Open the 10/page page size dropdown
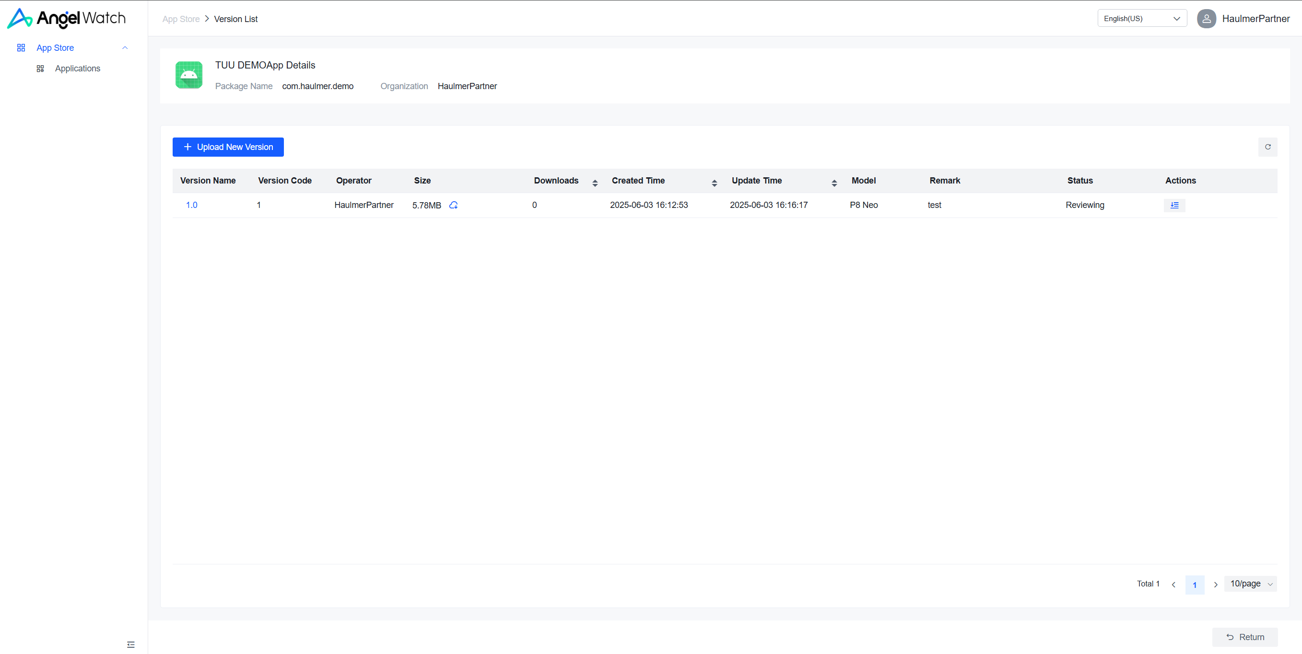The width and height of the screenshot is (1302, 654). [x=1250, y=584]
